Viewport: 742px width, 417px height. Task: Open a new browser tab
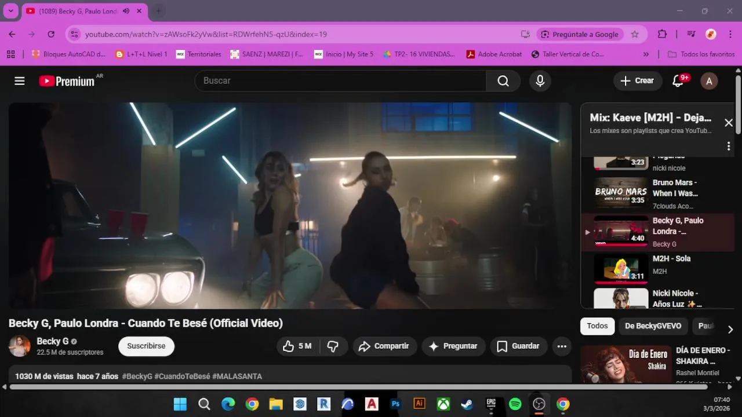pos(158,11)
